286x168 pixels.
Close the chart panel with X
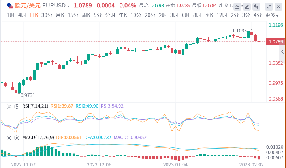coord(278,7)
